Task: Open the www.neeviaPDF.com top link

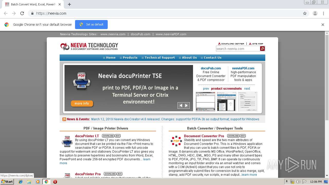Action: tap(171, 34)
